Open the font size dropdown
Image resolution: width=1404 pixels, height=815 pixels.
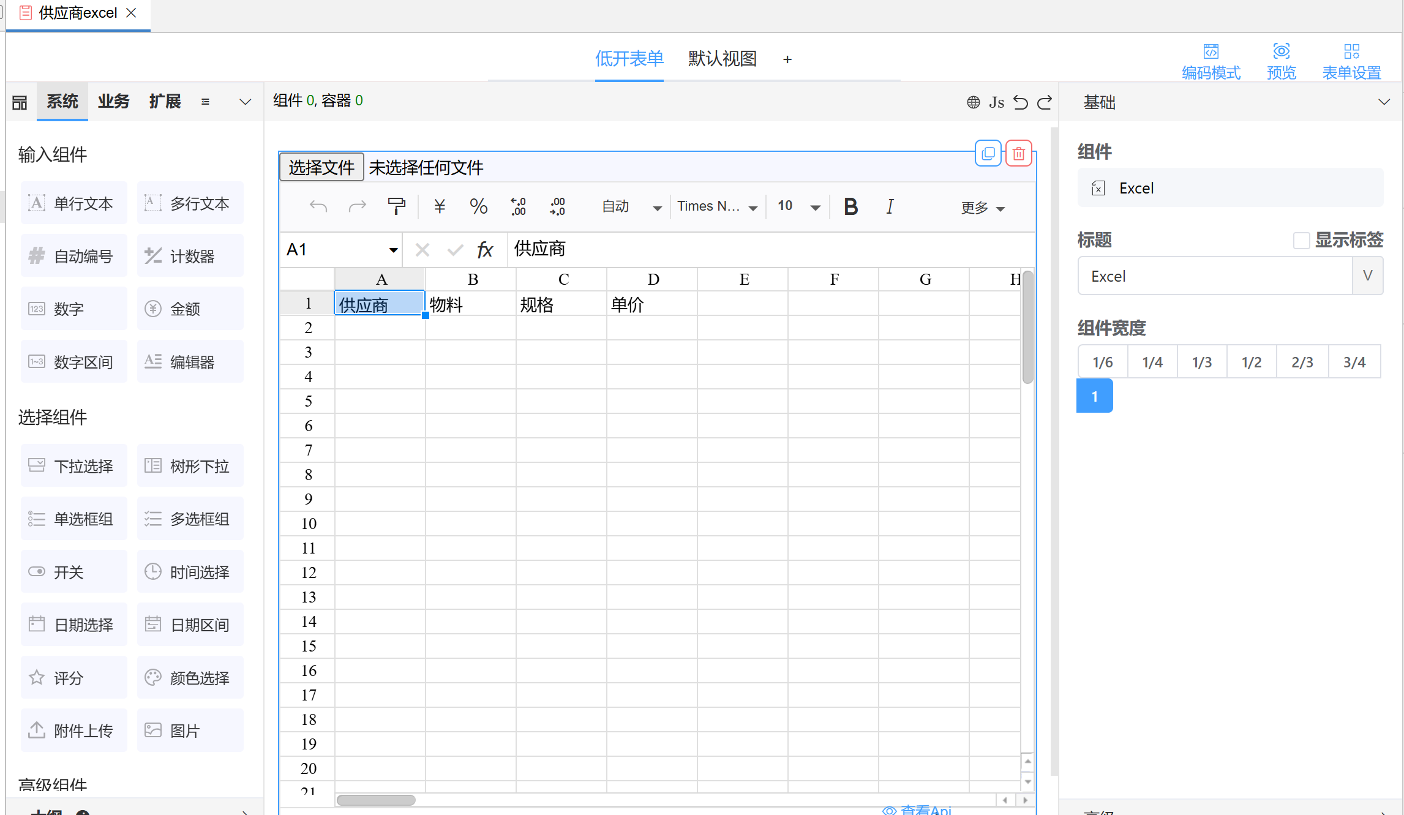click(815, 208)
